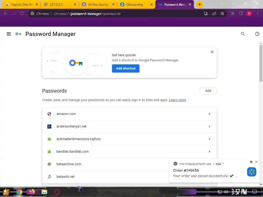Click the Order #349658 notification text
Image resolution: width=263 pixels, height=197 pixels.
pos(186,171)
